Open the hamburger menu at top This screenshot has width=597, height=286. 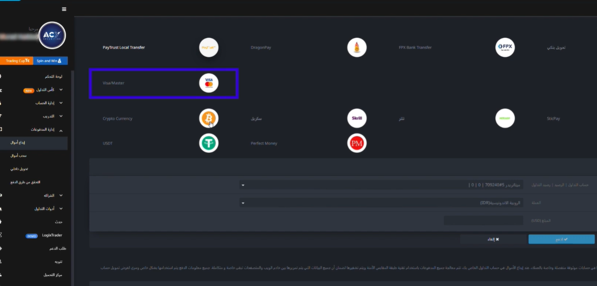coord(64,9)
